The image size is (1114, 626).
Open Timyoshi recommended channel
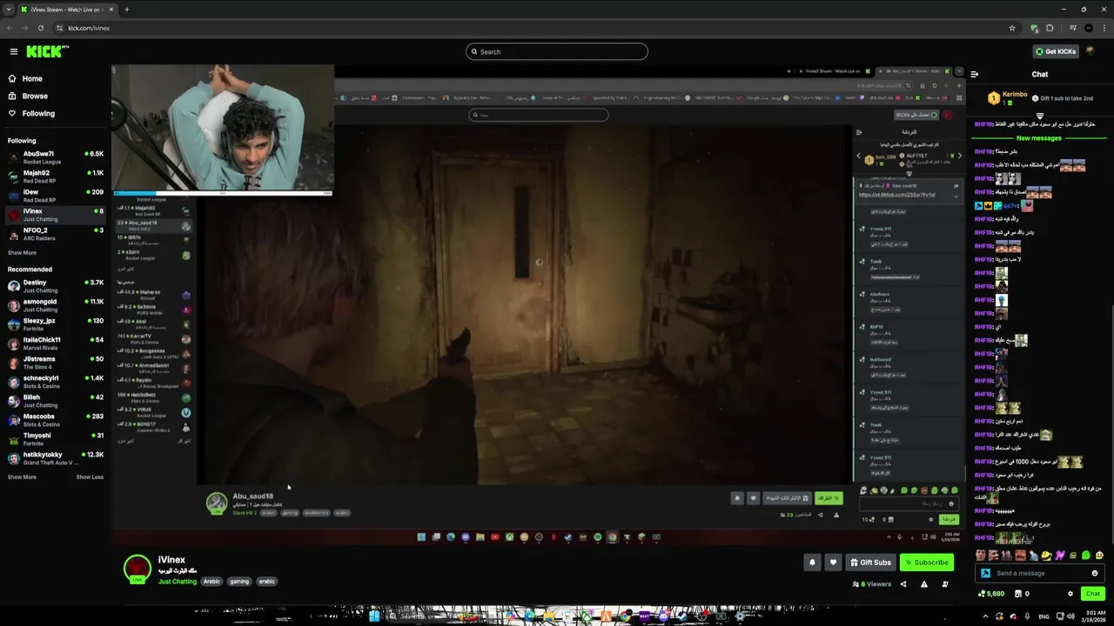tap(56, 439)
